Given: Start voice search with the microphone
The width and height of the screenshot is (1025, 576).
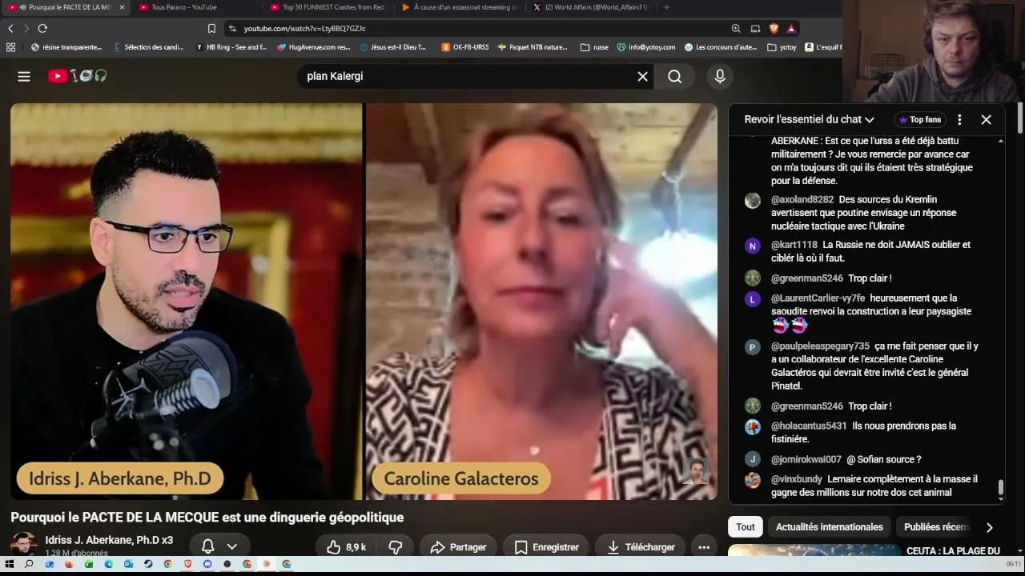Looking at the screenshot, I should 720,76.
